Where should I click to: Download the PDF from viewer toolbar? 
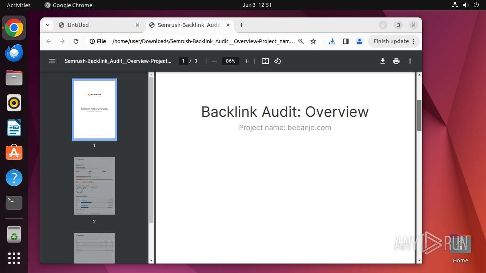coord(383,61)
